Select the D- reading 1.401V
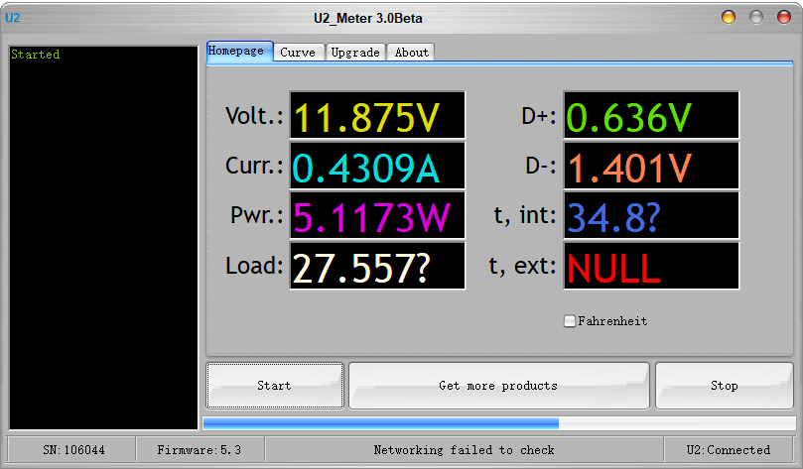Screen dimensions: 803x469 tap(651, 166)
